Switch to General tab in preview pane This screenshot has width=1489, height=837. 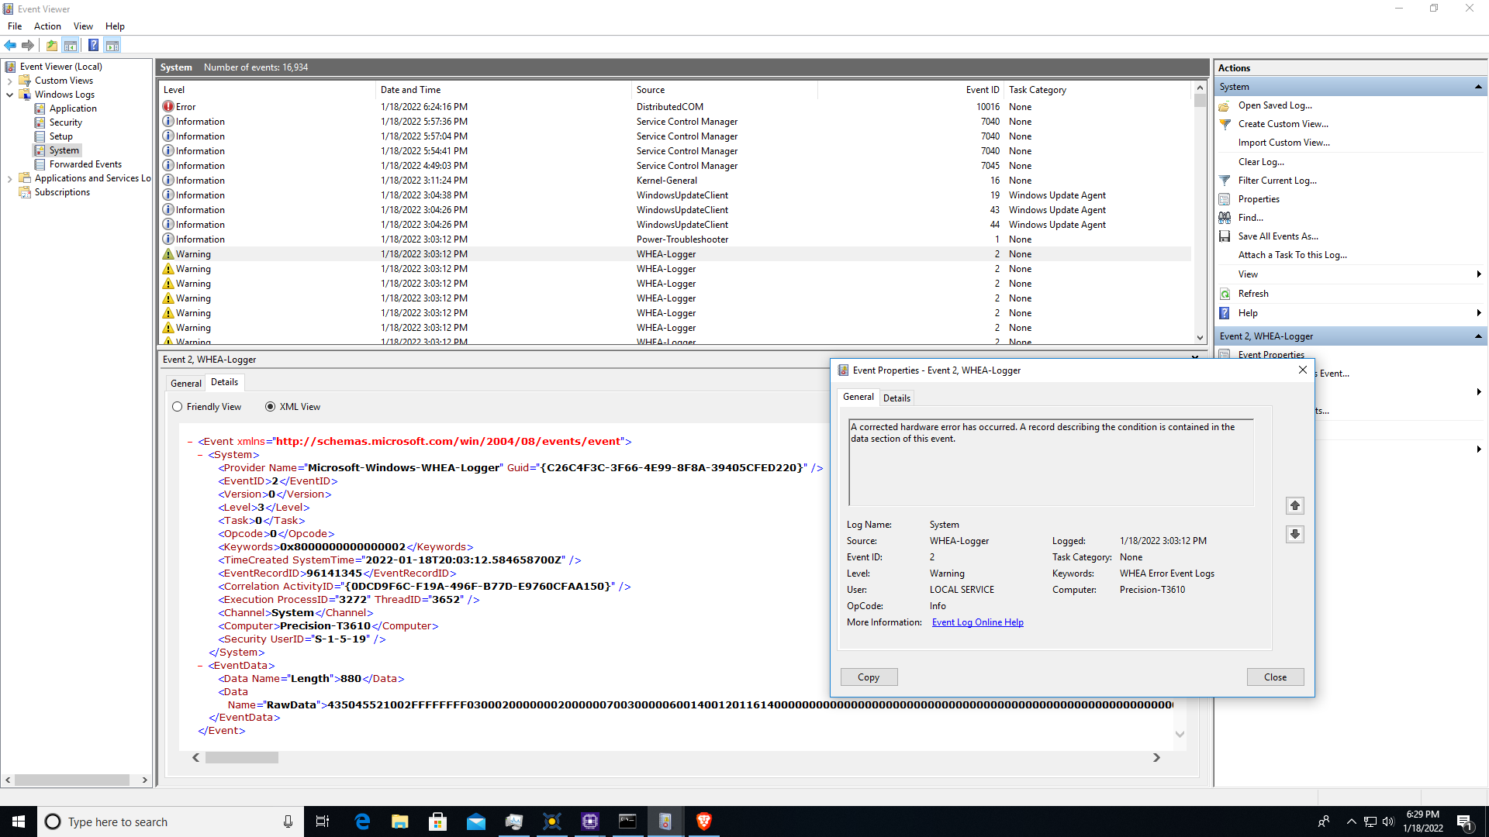point(186,383)
